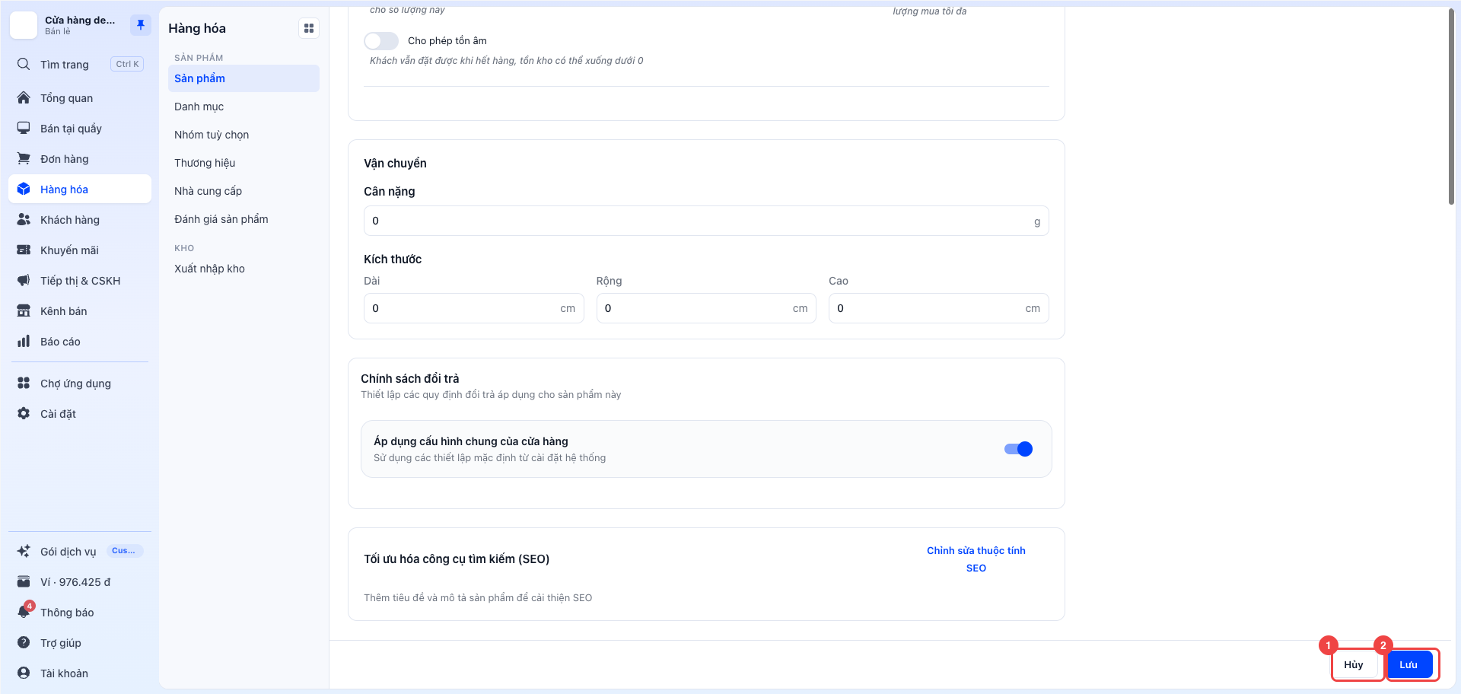Focus the Dài length field
This screenshot has height=694, width=1461.
pos(474,308)
